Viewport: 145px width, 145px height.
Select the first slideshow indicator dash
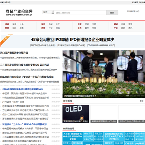click(128, 96)
